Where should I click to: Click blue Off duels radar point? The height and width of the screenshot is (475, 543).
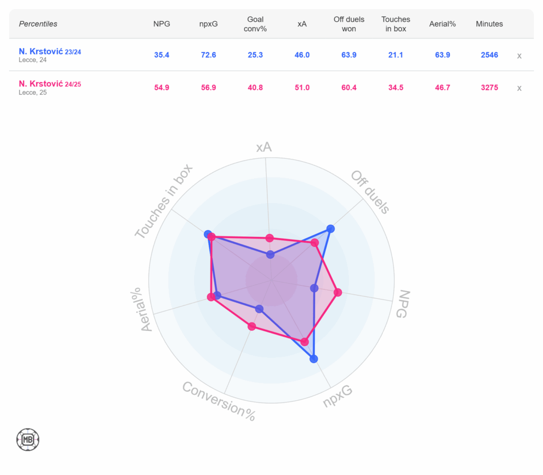[331, 229]
